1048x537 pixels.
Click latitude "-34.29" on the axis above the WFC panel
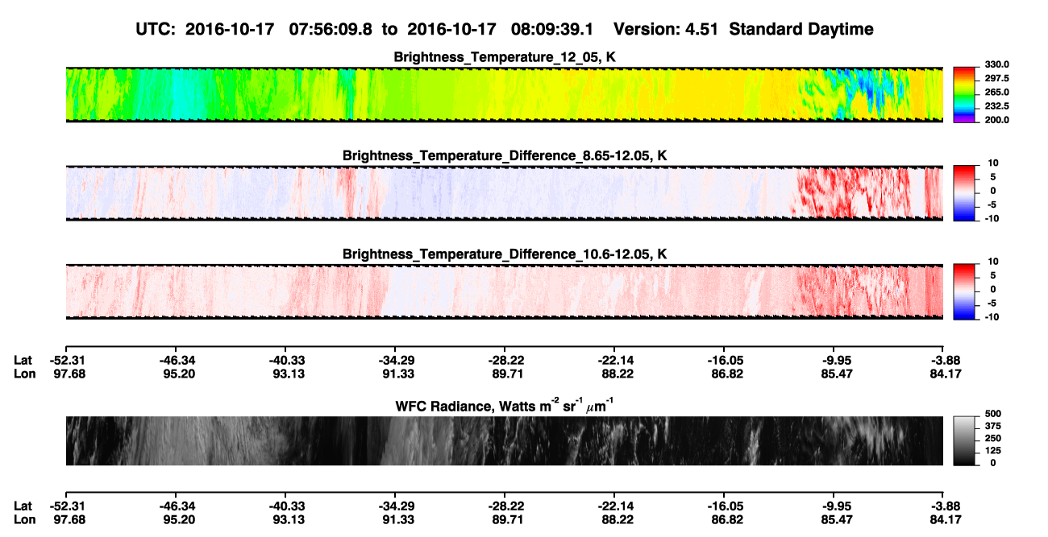pos(394,361)
